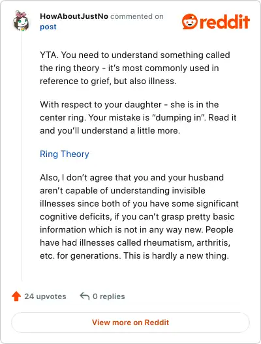The image size is (261, 344).
Task: Click the line 'and you'll understand a little more.'
Action: (110, 130)
